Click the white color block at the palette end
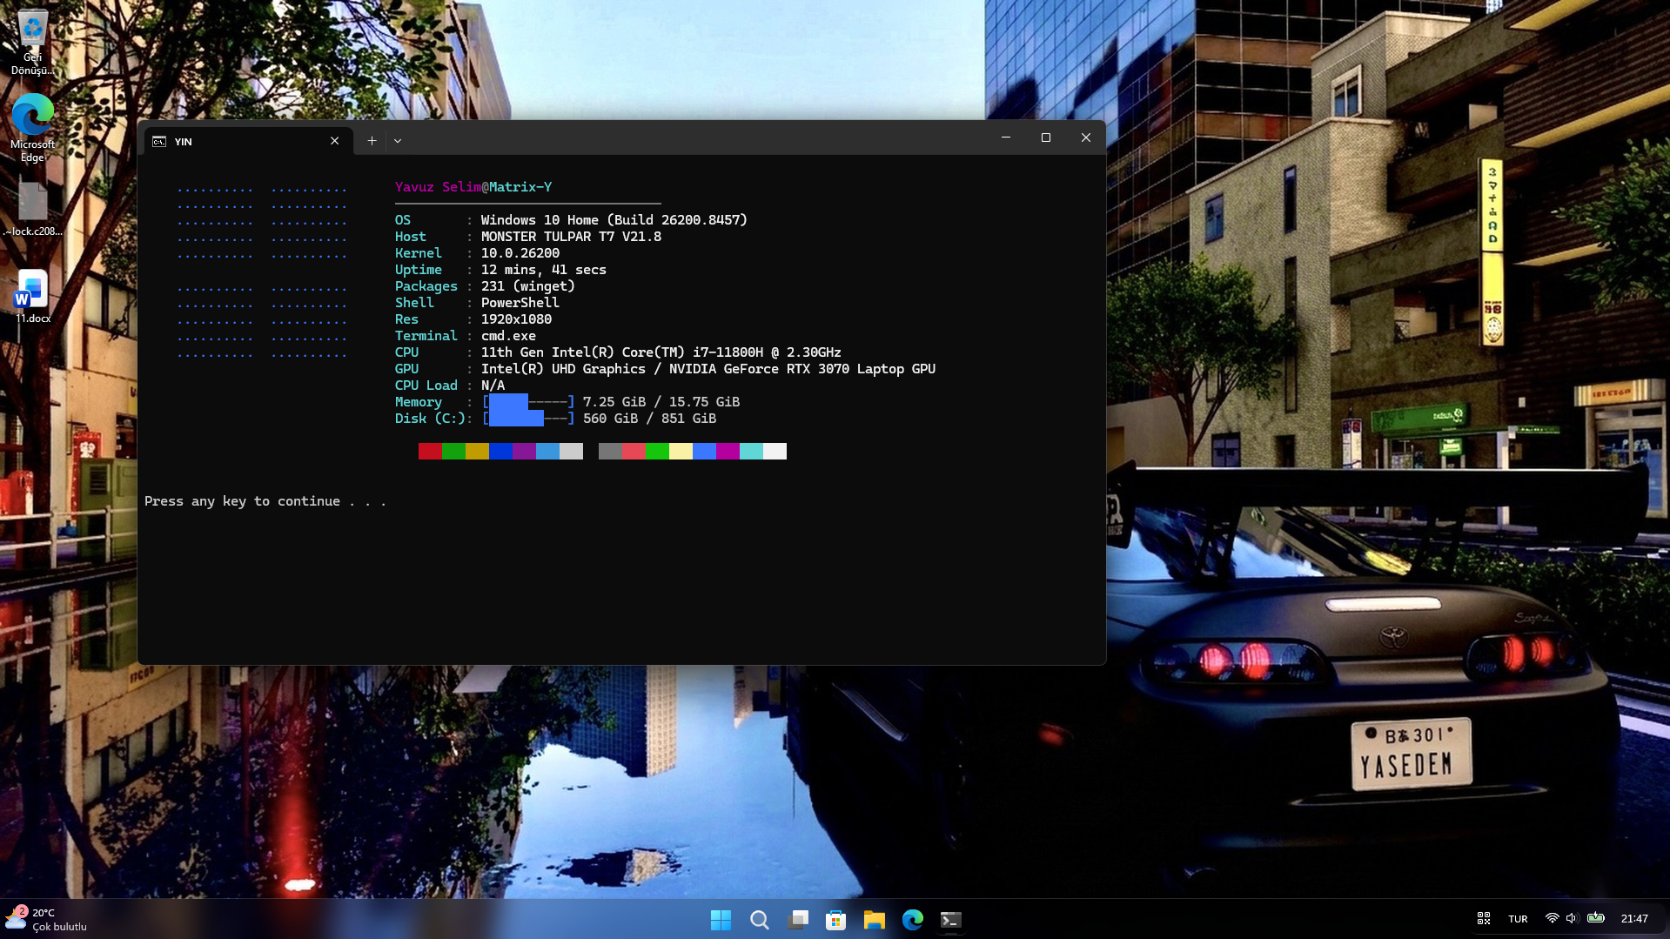This screenshot has width=1670, height=939. tap(775, 451)
